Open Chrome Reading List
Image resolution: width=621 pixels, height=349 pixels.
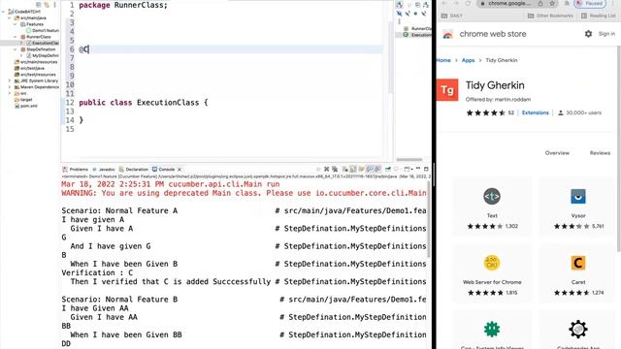click(x=598, y=16)
